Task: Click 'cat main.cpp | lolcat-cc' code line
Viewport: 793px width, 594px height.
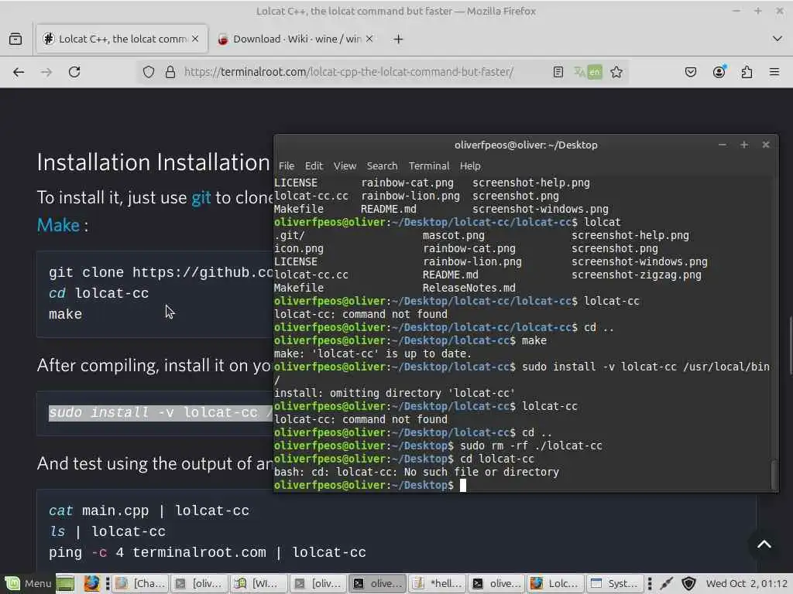Action: [x=149, y=510]
